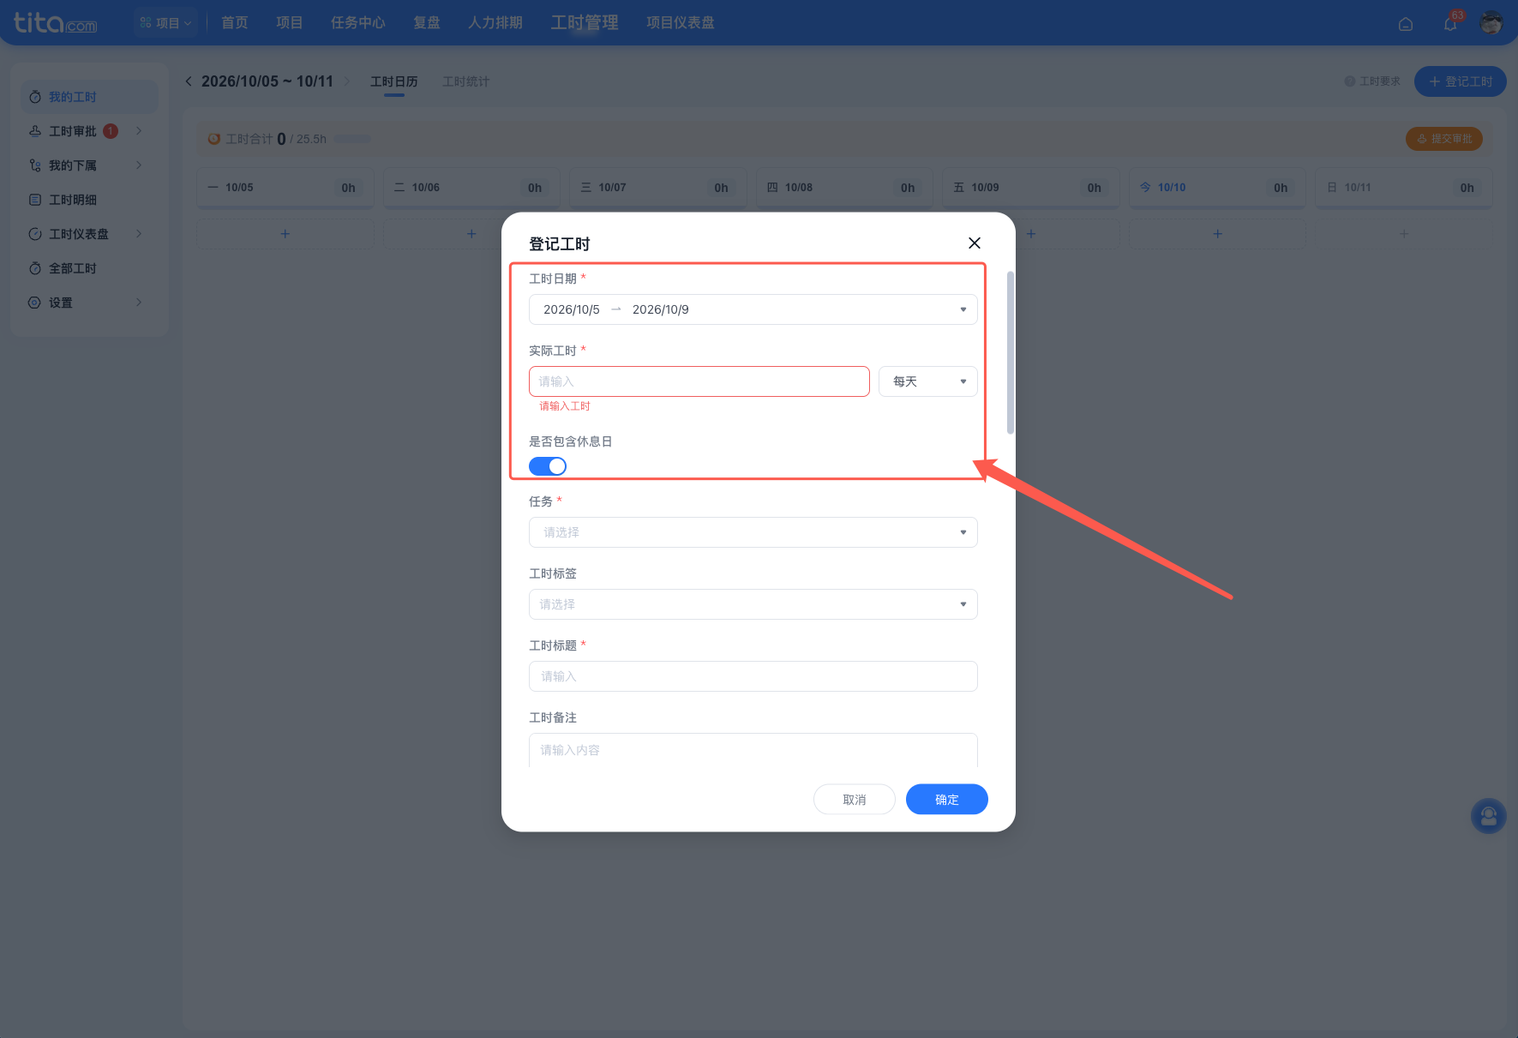This screenshot has height=1038, width=1518.
Task: Click the tita.com logo
Action: (x=55, y=22)
